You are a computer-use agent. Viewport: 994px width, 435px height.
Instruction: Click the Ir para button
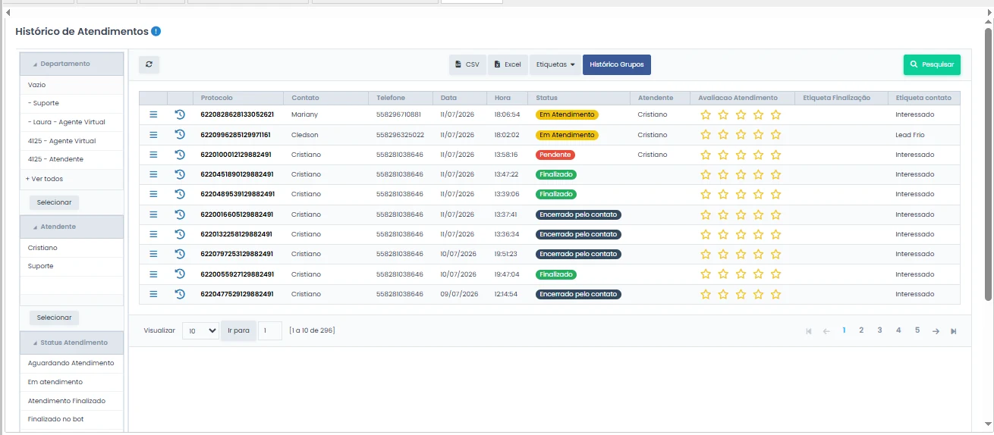pyautogui.click(x=238, y=331)
